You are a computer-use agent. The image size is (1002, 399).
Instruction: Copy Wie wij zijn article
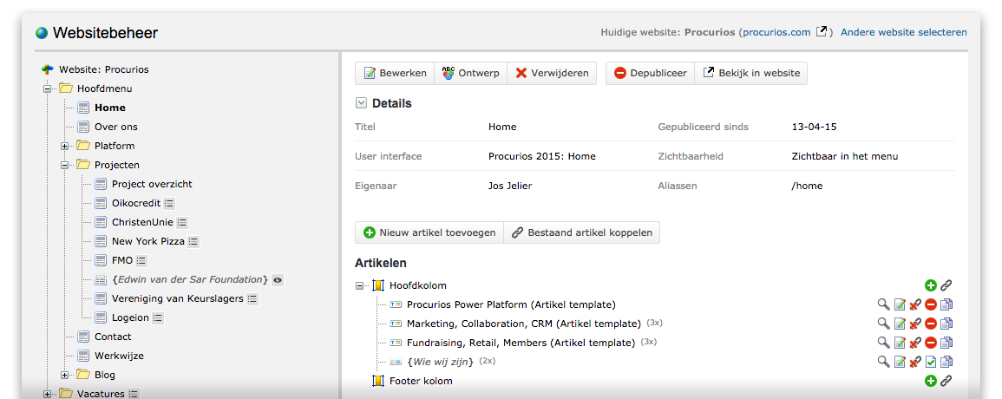(x=946, y=362)
